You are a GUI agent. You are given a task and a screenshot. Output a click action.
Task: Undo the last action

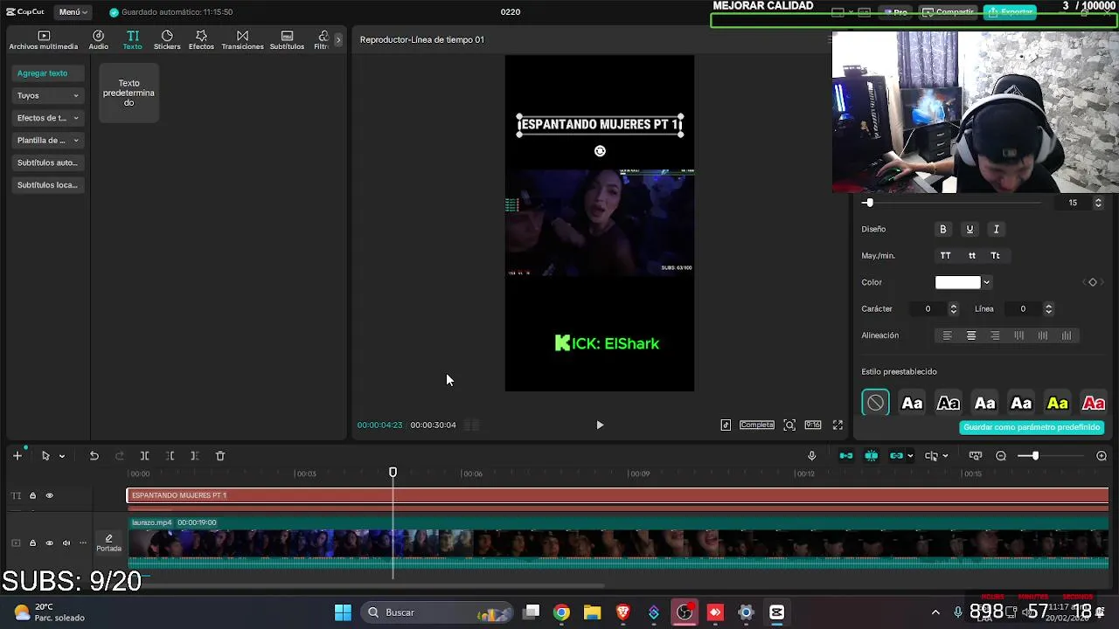click(94, 456)
